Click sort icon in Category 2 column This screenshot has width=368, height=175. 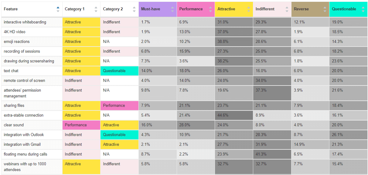[x=134, y=9]
